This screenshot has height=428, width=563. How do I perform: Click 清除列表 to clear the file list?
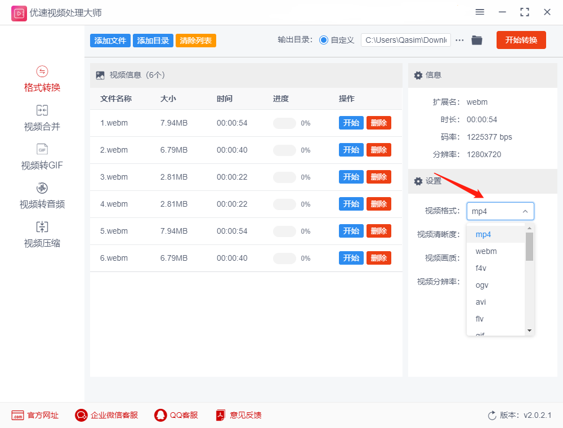[x=195, y=40]
